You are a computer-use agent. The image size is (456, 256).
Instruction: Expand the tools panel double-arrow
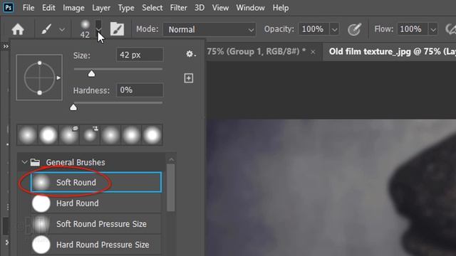tap(6, 46)
